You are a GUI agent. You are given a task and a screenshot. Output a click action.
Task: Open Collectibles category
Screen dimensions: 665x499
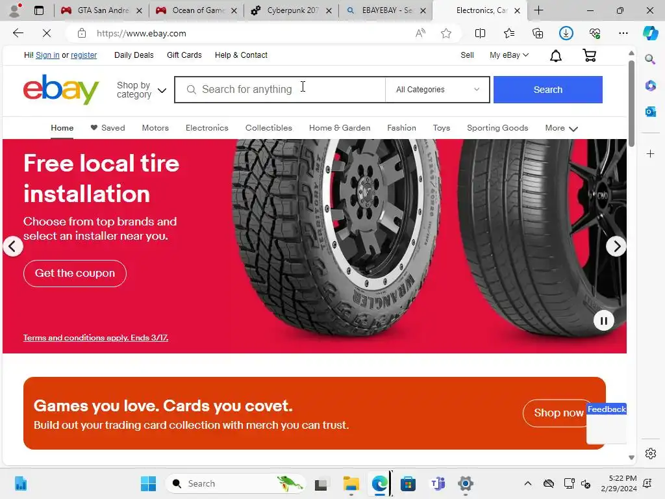[268, 128]
